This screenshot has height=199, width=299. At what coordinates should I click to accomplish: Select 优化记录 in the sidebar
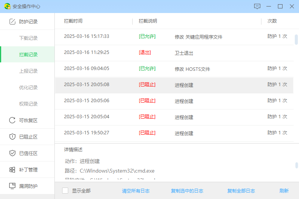tap(28, 88)
